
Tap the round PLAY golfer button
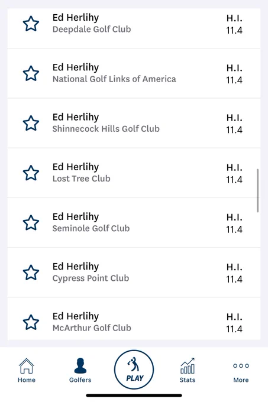click(x=134, y=369)
